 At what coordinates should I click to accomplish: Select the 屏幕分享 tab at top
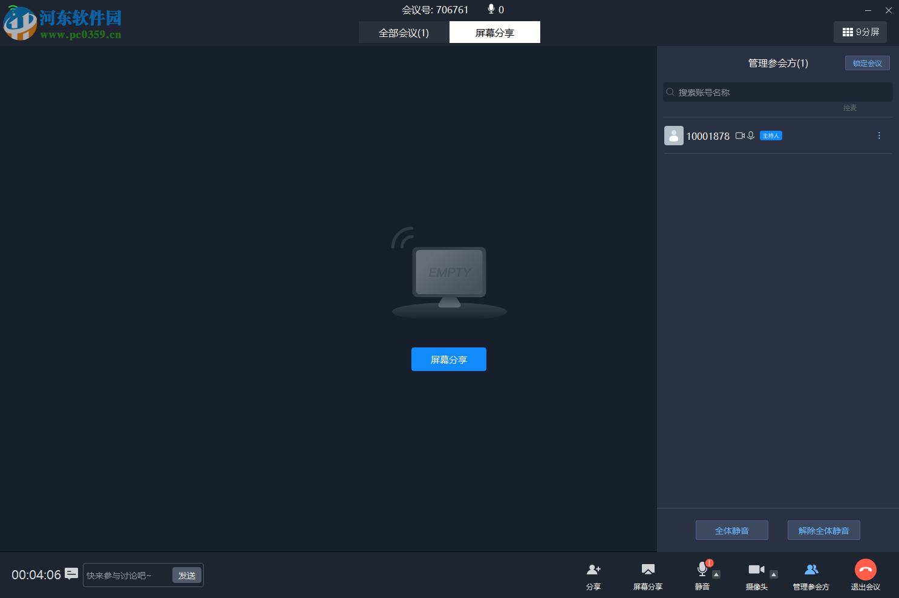coord(495,33)
